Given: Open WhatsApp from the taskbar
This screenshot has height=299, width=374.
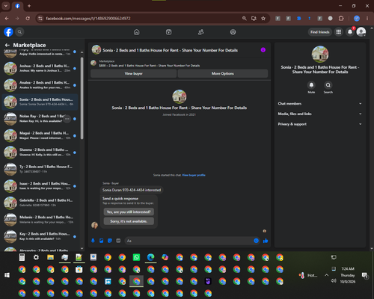Looking at the screenshot, I should click(x=136, y=257).
